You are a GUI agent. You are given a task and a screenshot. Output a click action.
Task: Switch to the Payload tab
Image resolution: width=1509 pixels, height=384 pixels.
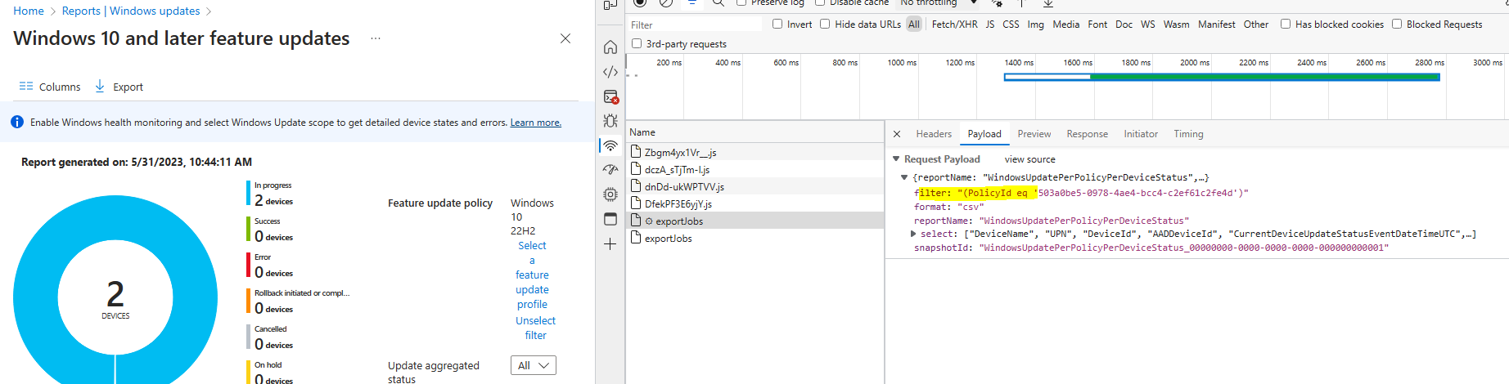(x=984, y=134)
